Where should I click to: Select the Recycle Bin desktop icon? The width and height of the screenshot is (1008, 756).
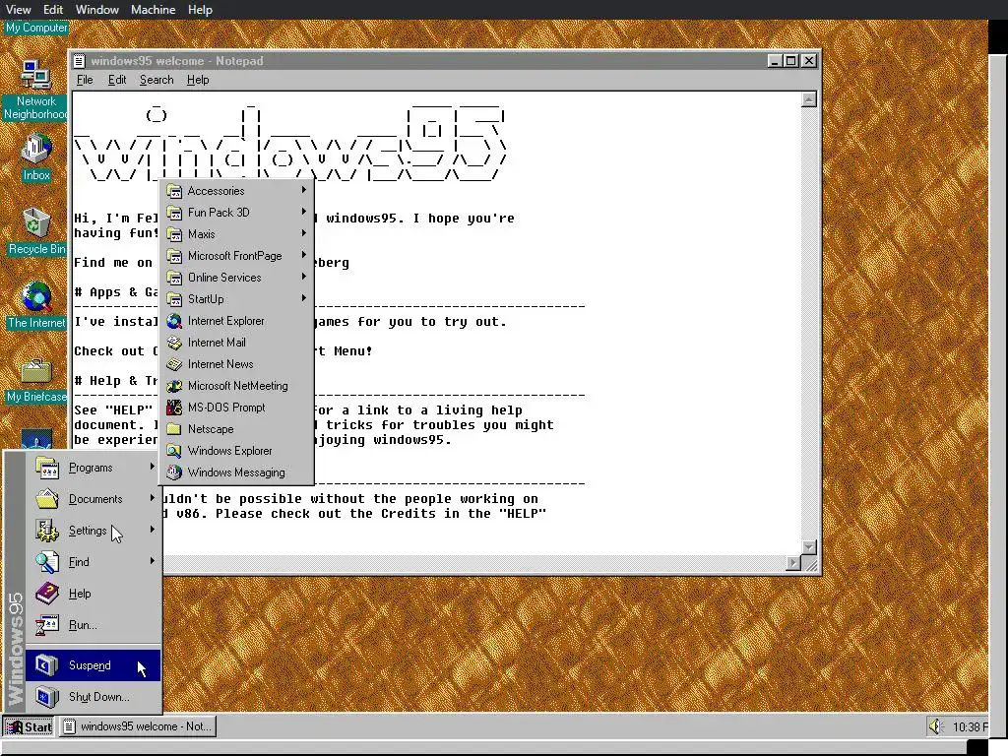(36, 223)
